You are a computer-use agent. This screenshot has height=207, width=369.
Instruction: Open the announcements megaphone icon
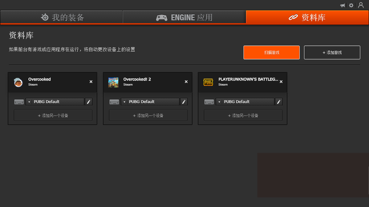[342, 5]
